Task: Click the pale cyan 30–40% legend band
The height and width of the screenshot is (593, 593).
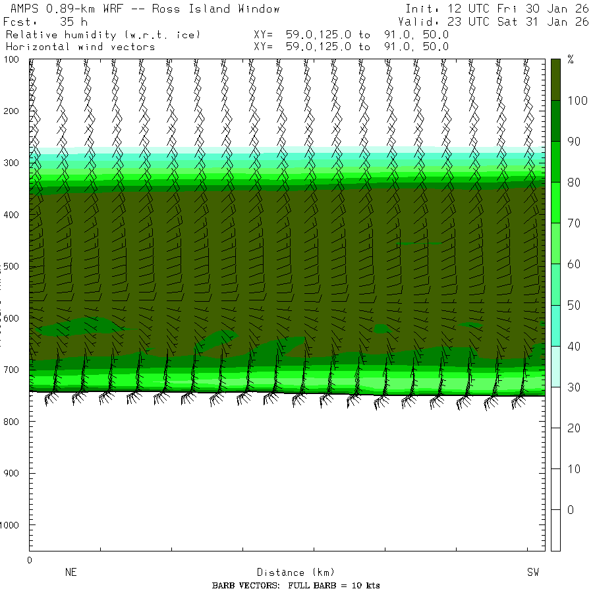Action: (x=555, y=366)
